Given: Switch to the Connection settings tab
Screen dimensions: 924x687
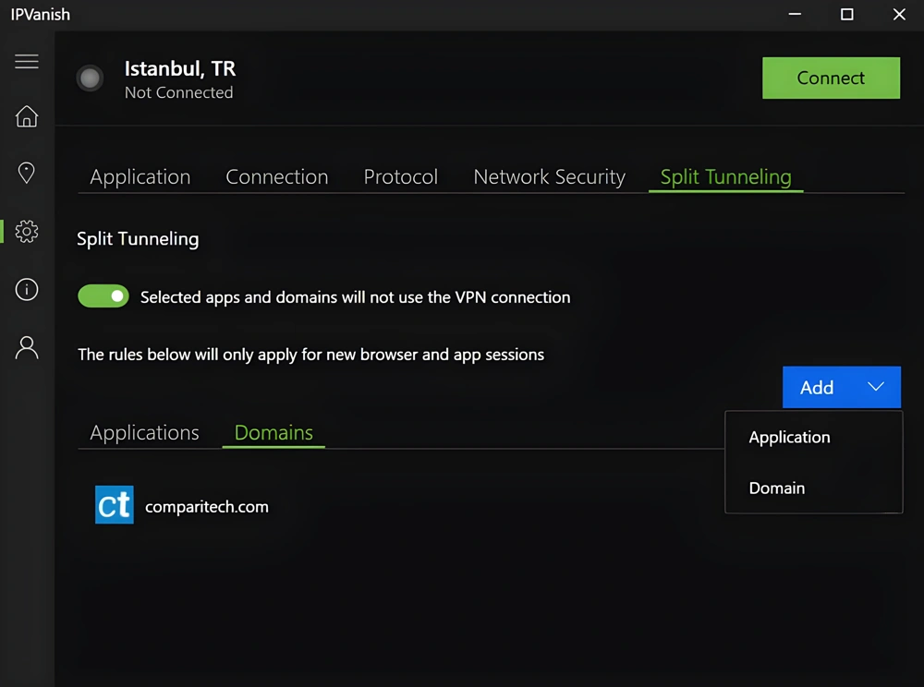Looking at the screenshot, I should tap(277, 176).
